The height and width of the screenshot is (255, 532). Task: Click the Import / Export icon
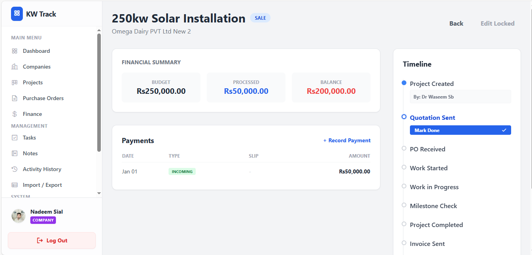click(15, 185)
